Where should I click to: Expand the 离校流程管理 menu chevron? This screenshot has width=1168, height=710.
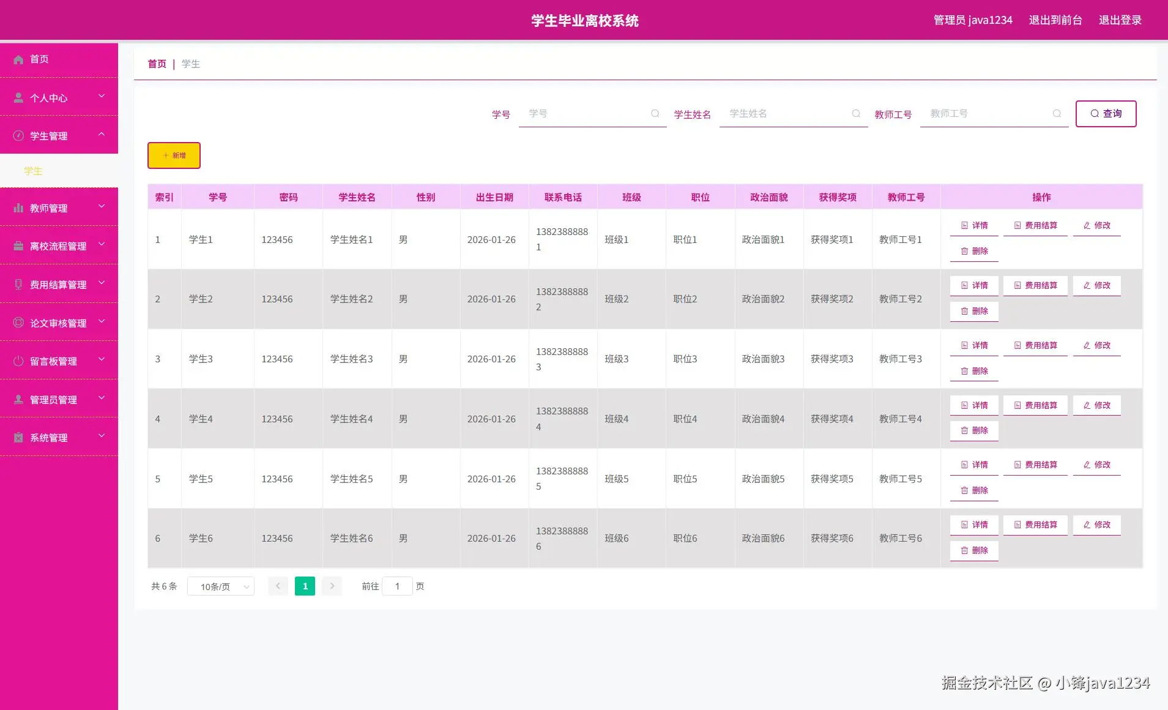[102, 244]
